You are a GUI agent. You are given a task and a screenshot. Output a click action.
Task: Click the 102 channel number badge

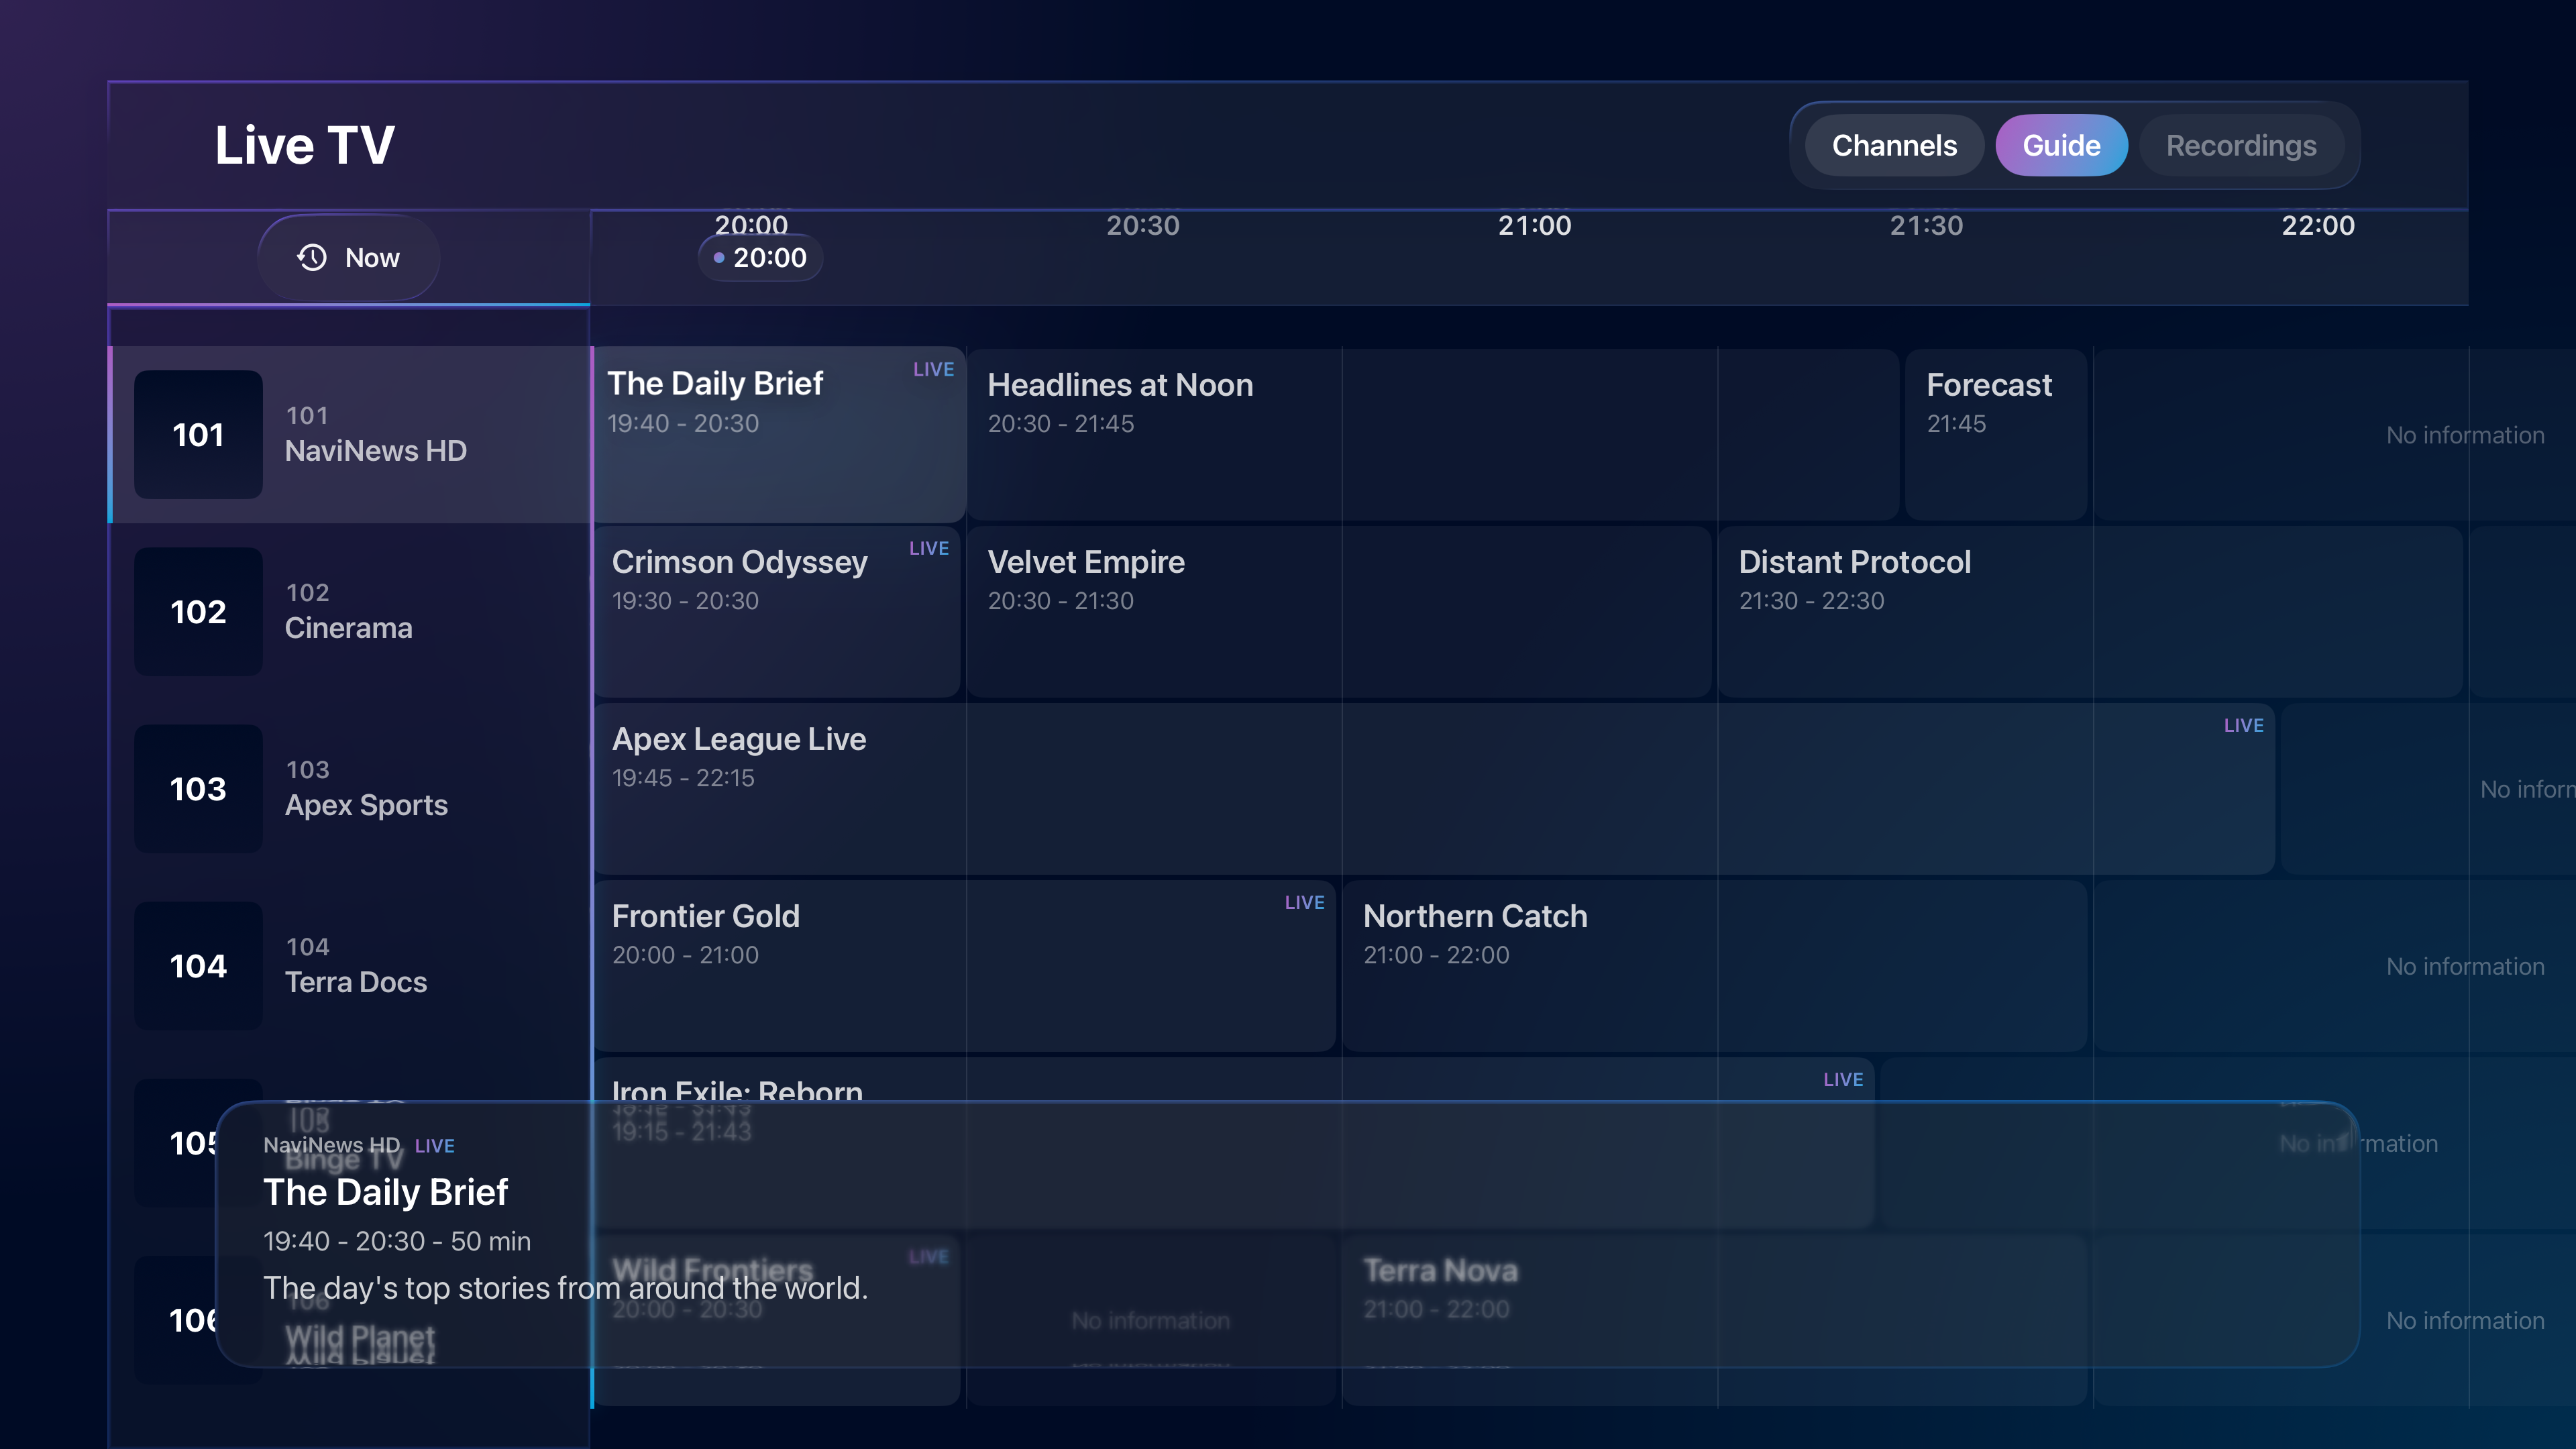pyautogui.click(x=198, y=612)
